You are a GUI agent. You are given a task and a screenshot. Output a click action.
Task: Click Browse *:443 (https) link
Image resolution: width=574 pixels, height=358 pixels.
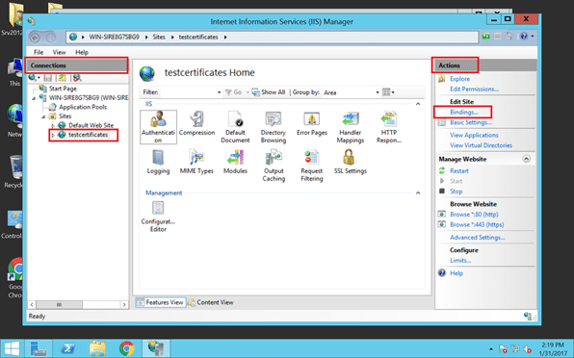pyautogui.click(x=477, y=224)
